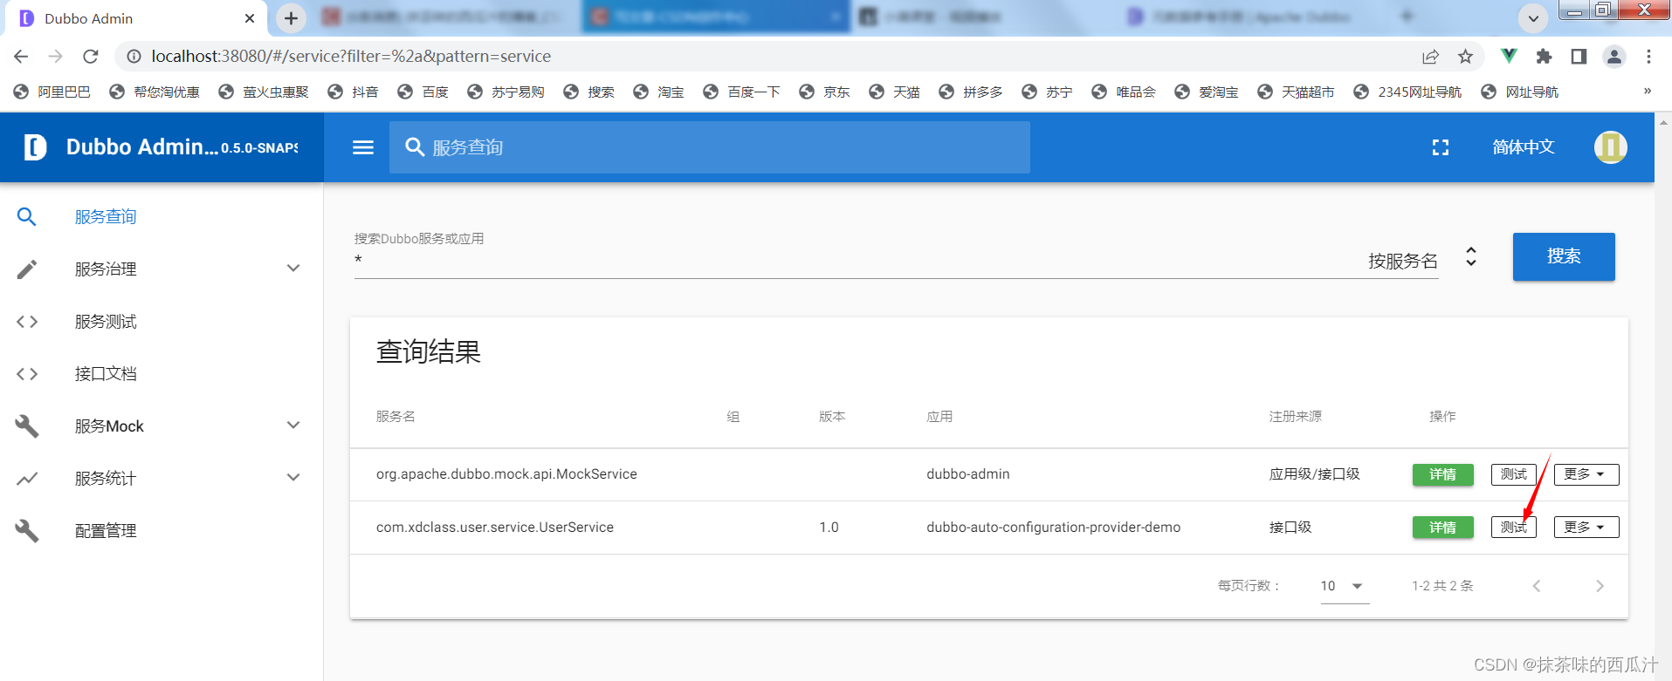Open 详情 for UserService row

(x=1442, y=528)
